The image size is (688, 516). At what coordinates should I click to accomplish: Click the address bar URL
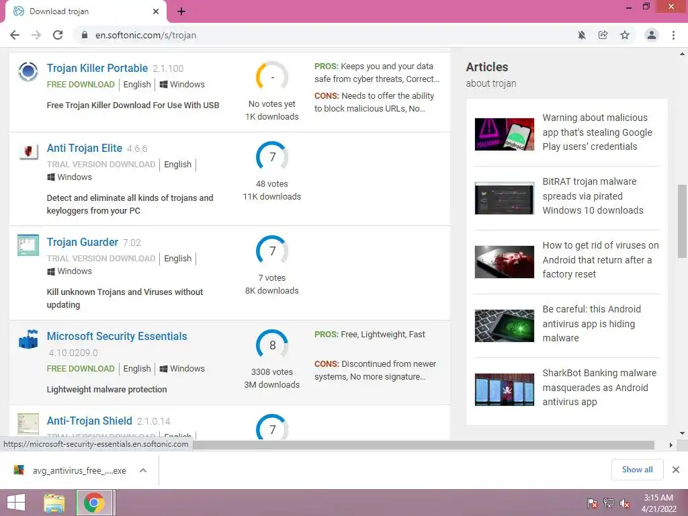pos(146,35)
